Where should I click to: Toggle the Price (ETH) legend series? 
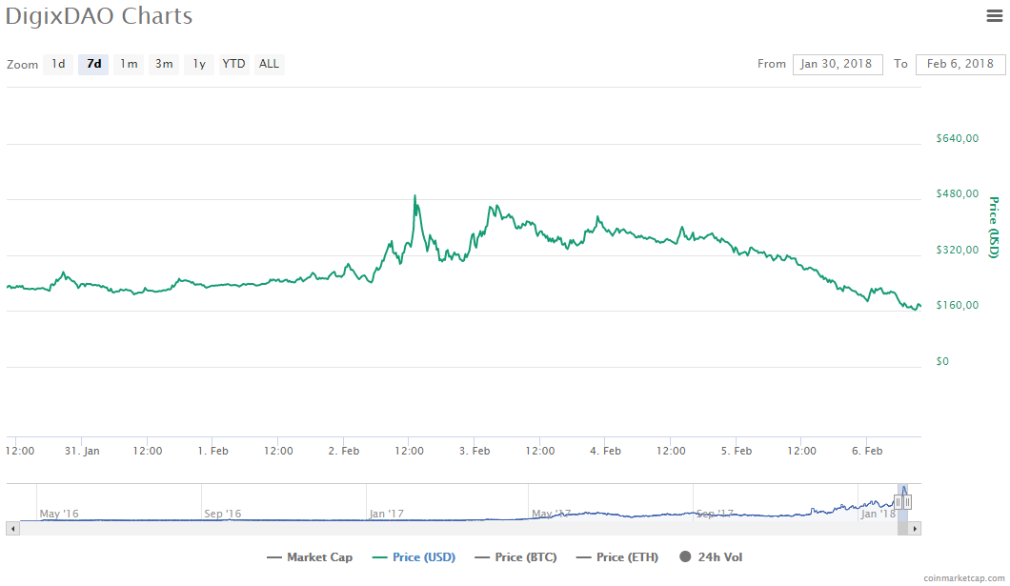pyautogui.click(x=617, y=557)
